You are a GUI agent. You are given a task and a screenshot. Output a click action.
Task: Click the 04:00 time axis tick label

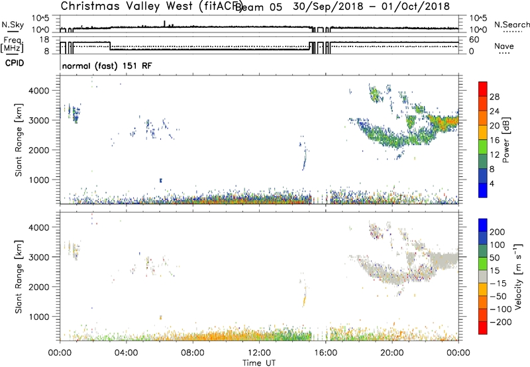pyautogui.click(x=127, y=353)
